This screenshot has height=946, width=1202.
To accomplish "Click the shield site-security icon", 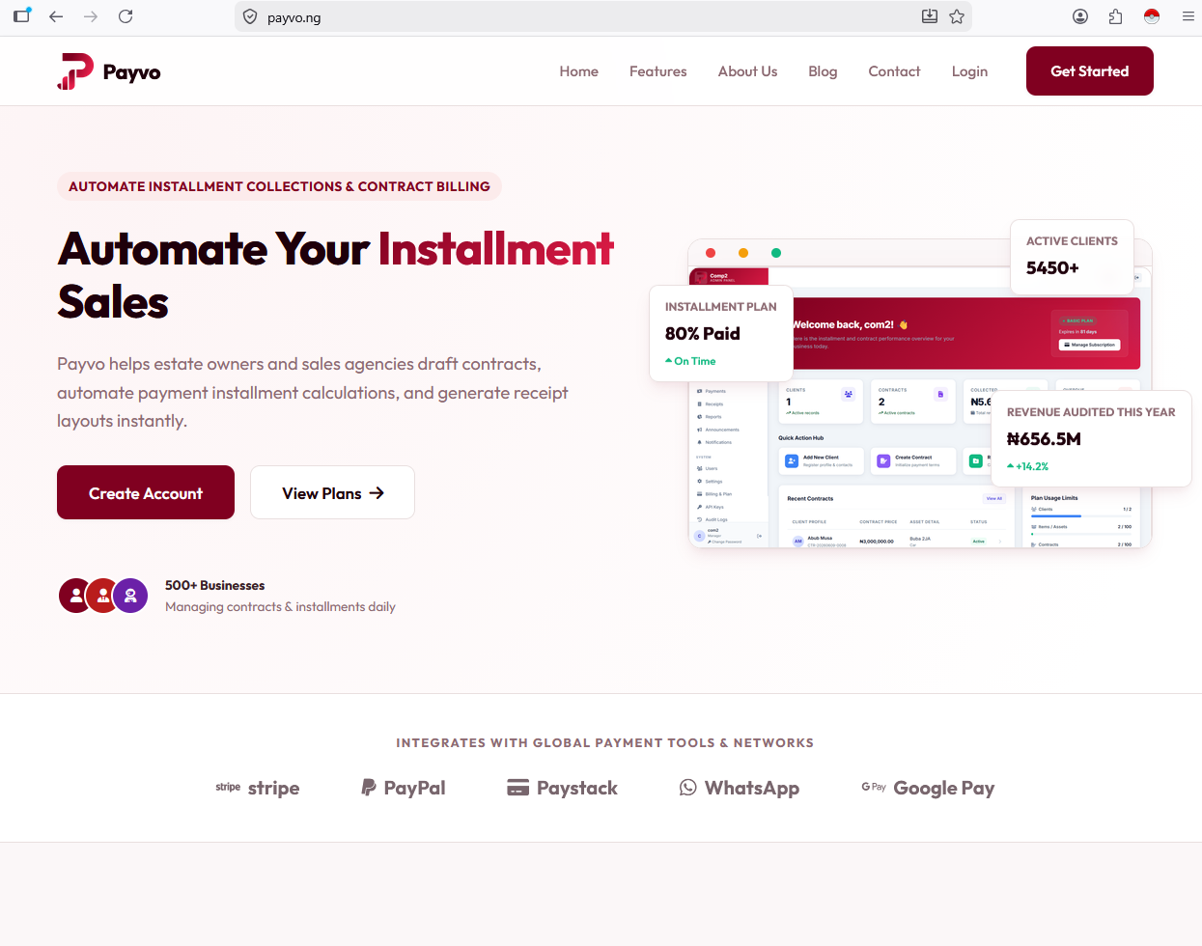I will tap(250, 16).
